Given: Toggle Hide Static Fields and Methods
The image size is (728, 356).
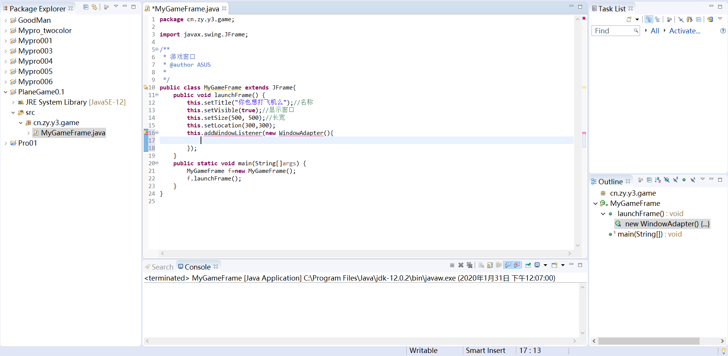Looking at the screenshot, I should click(x=675, y=180).
